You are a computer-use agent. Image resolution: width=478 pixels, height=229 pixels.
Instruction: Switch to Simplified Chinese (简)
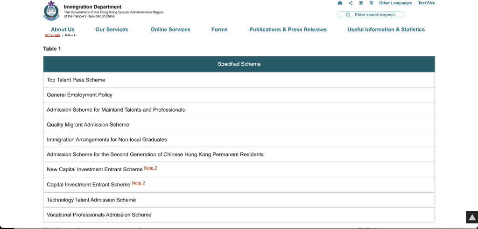[x=371, y=3]
